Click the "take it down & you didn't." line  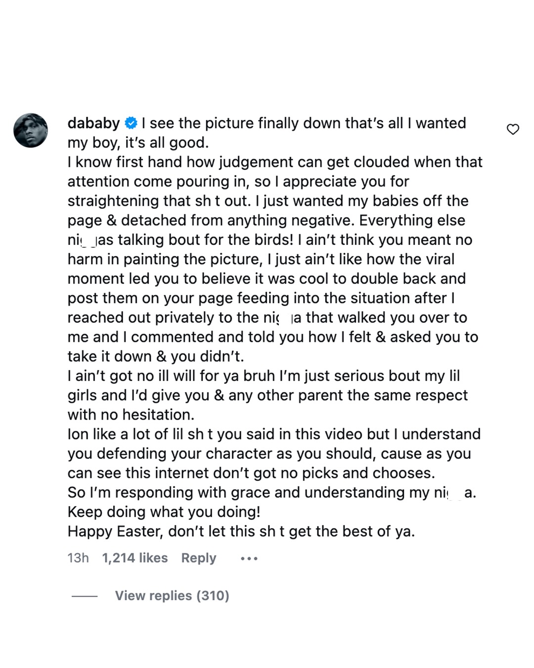[x=155, y=356]
